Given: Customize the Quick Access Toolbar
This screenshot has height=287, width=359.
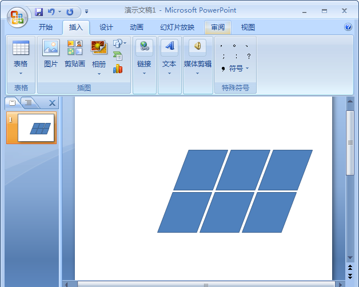Looking at the screenshot, I should point(86,11).
